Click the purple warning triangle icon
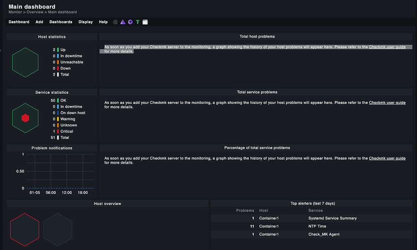Image resolution: width=417 pixels, height=250 pixels. pos(123,22)
